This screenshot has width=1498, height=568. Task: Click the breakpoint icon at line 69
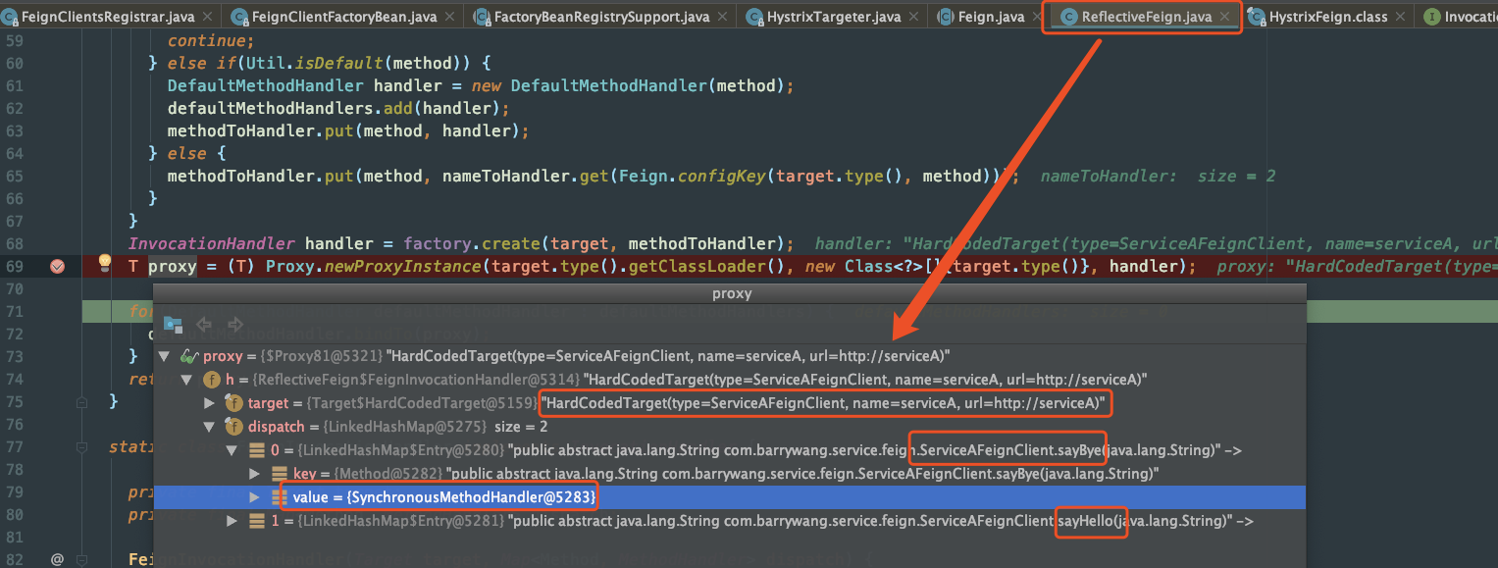(x=57, y=266)
